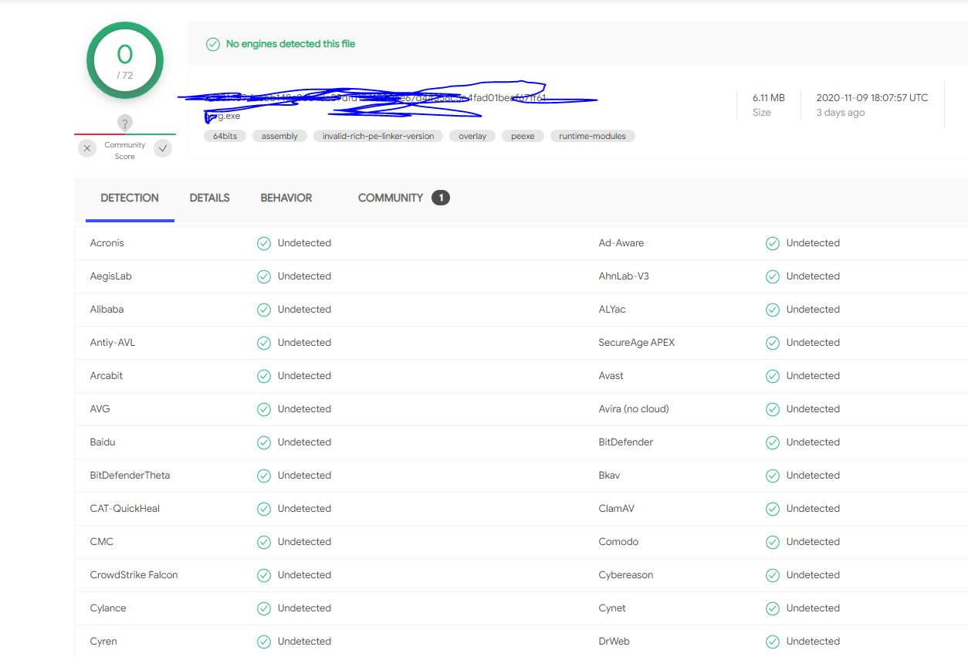Screen dimensions: 968x657
Task: Click the community score X vote icon
Action: (x=87, y=148)
